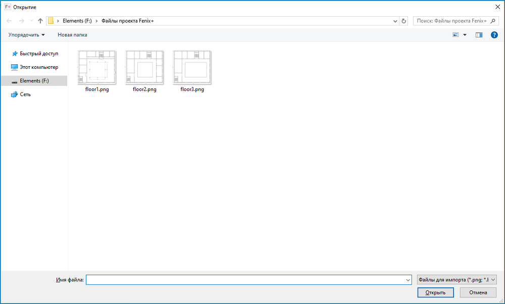Expand the file name dropdown arrow
Screen dimensions: 505x304
click(408, 280)
